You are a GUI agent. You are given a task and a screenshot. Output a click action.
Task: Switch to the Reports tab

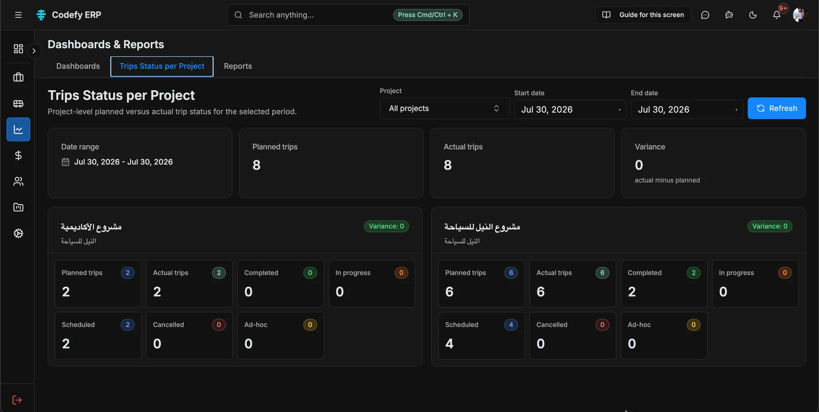[238, 66]
